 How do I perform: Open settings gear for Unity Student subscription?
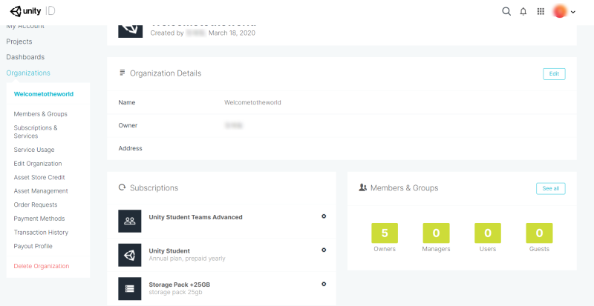(324, 250)
